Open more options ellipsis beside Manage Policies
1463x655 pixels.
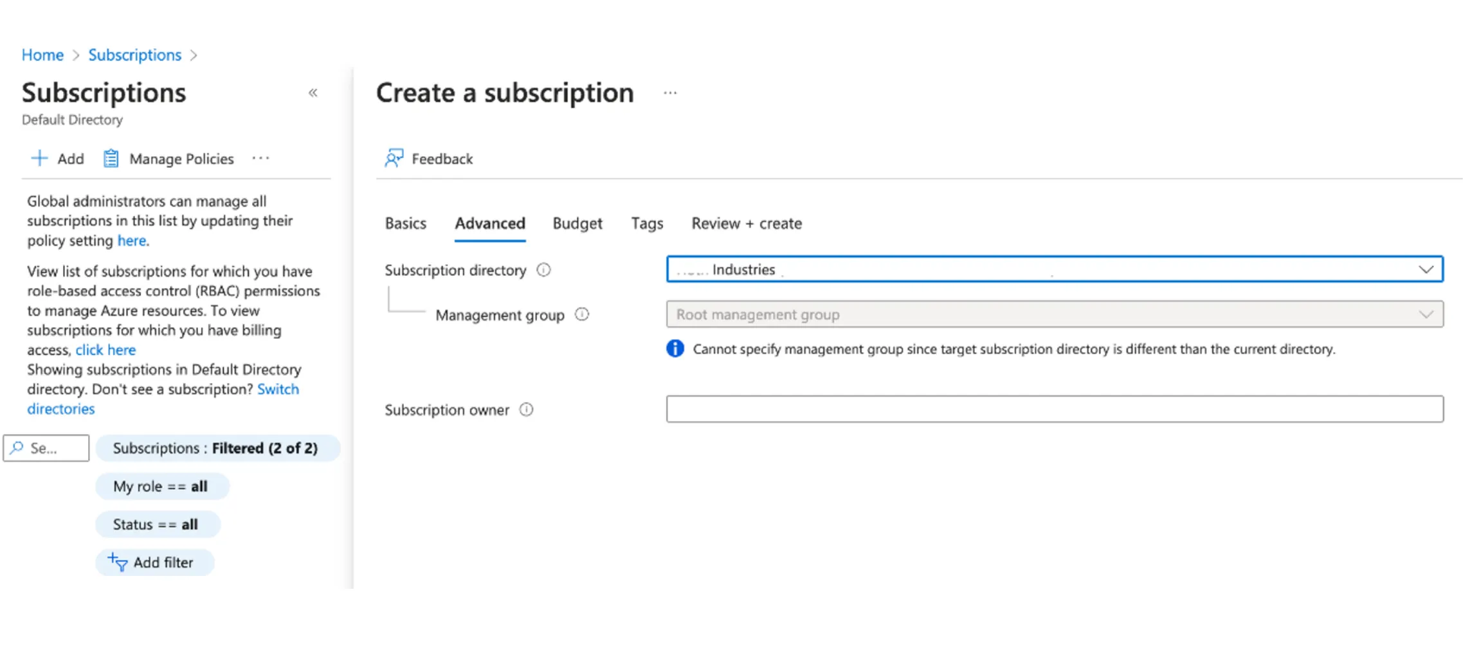pyautogui.click(x=260, y=158)
